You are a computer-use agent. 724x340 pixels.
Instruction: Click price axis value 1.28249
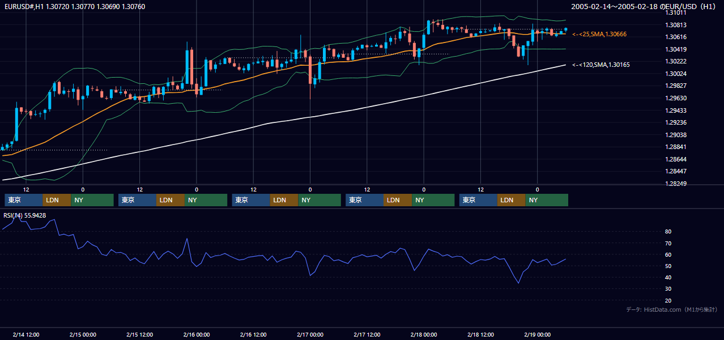tap(675, 184)
